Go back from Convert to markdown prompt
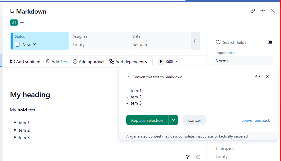The image size is (281, 161). (x=129, y=77)
